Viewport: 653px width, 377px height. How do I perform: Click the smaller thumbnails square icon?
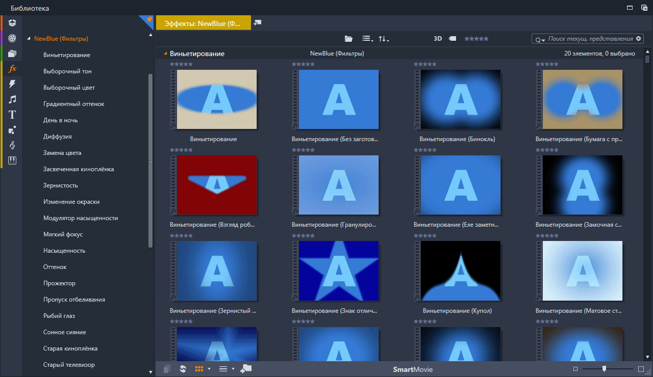point(575,369)
